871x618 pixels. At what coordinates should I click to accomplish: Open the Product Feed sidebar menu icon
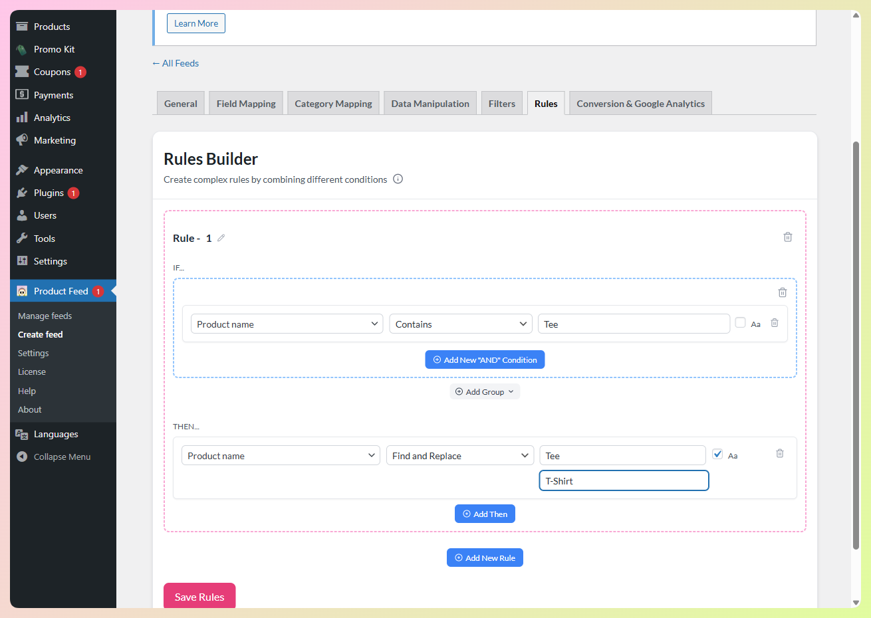pyautogui.click(x=22, y=291)
